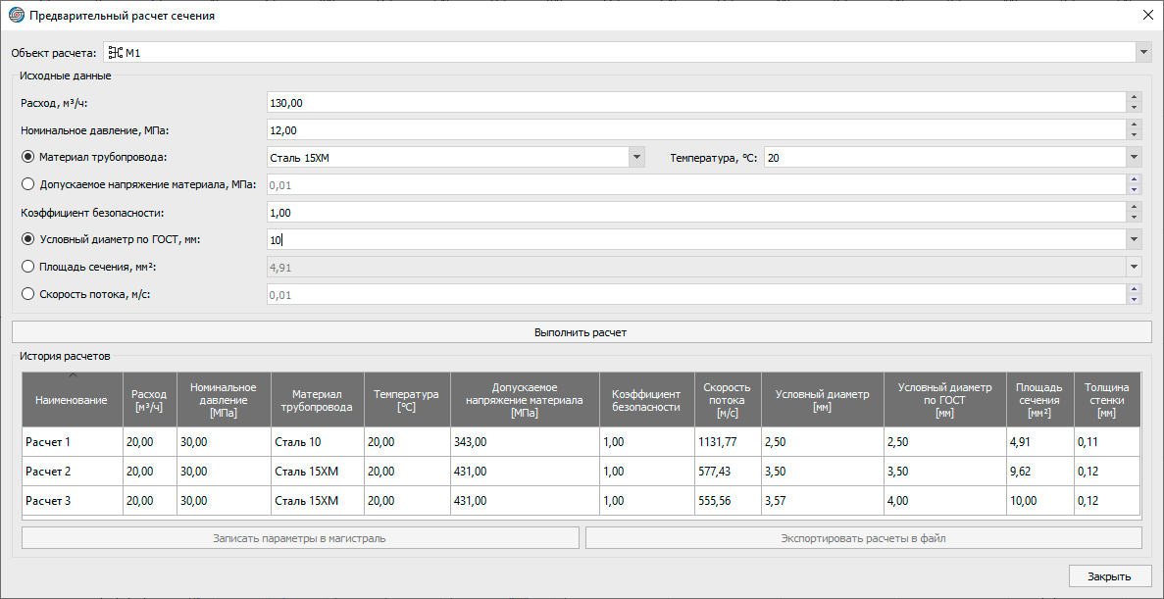Open the 'Объект расчета' dropdown
The width and height of the screenshot is (1164, 599).
pos(1143,52)
